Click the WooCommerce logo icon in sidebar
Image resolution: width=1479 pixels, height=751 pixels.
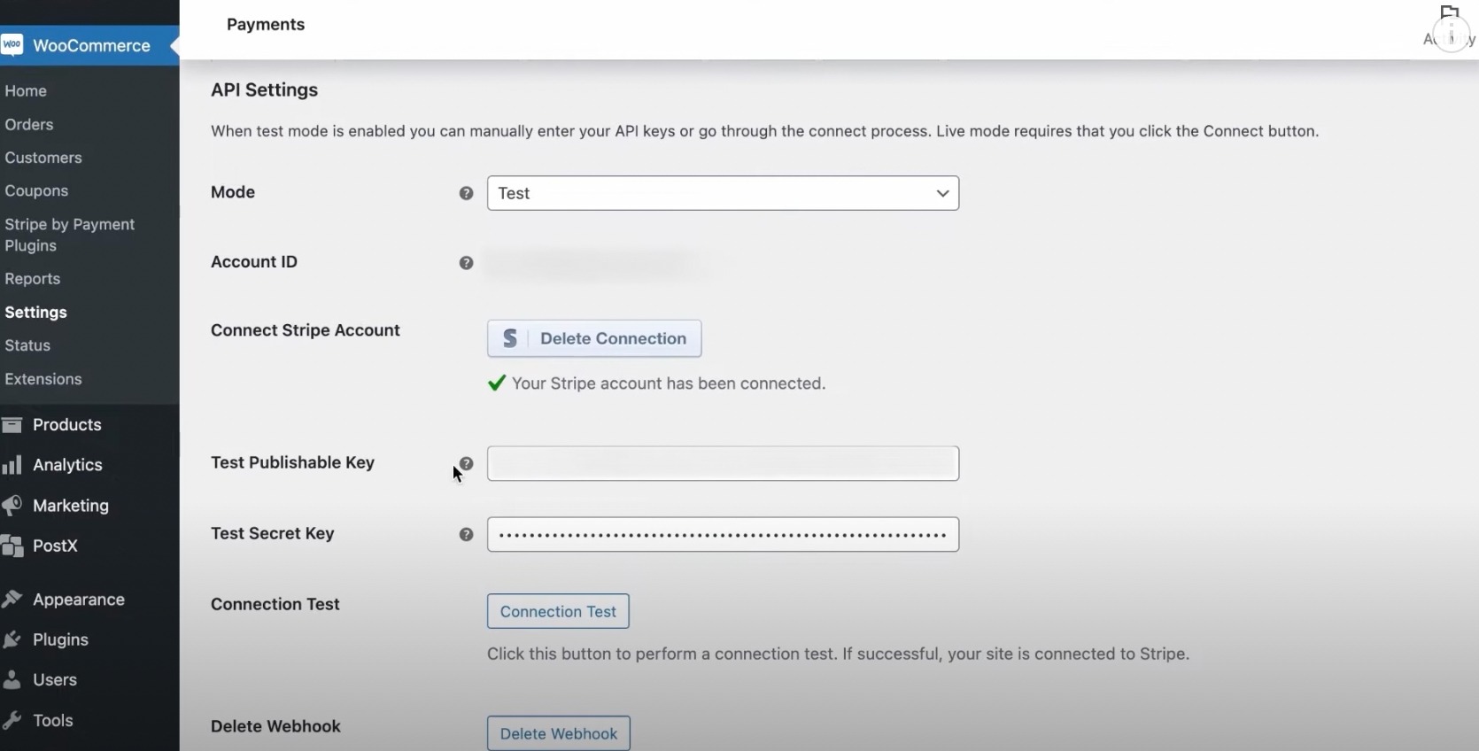[x=12, y=45]
